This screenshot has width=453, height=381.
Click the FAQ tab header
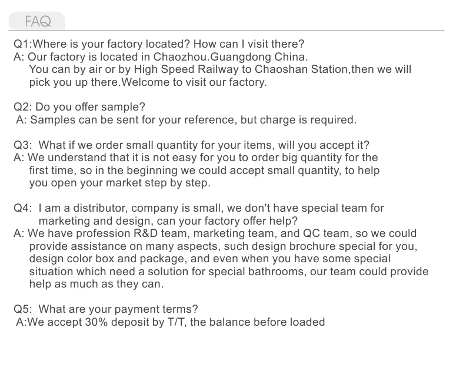coord(38,22)
